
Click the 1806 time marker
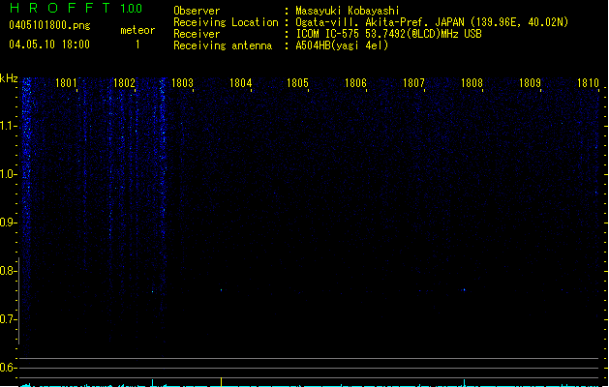click(x=355, y=83)
